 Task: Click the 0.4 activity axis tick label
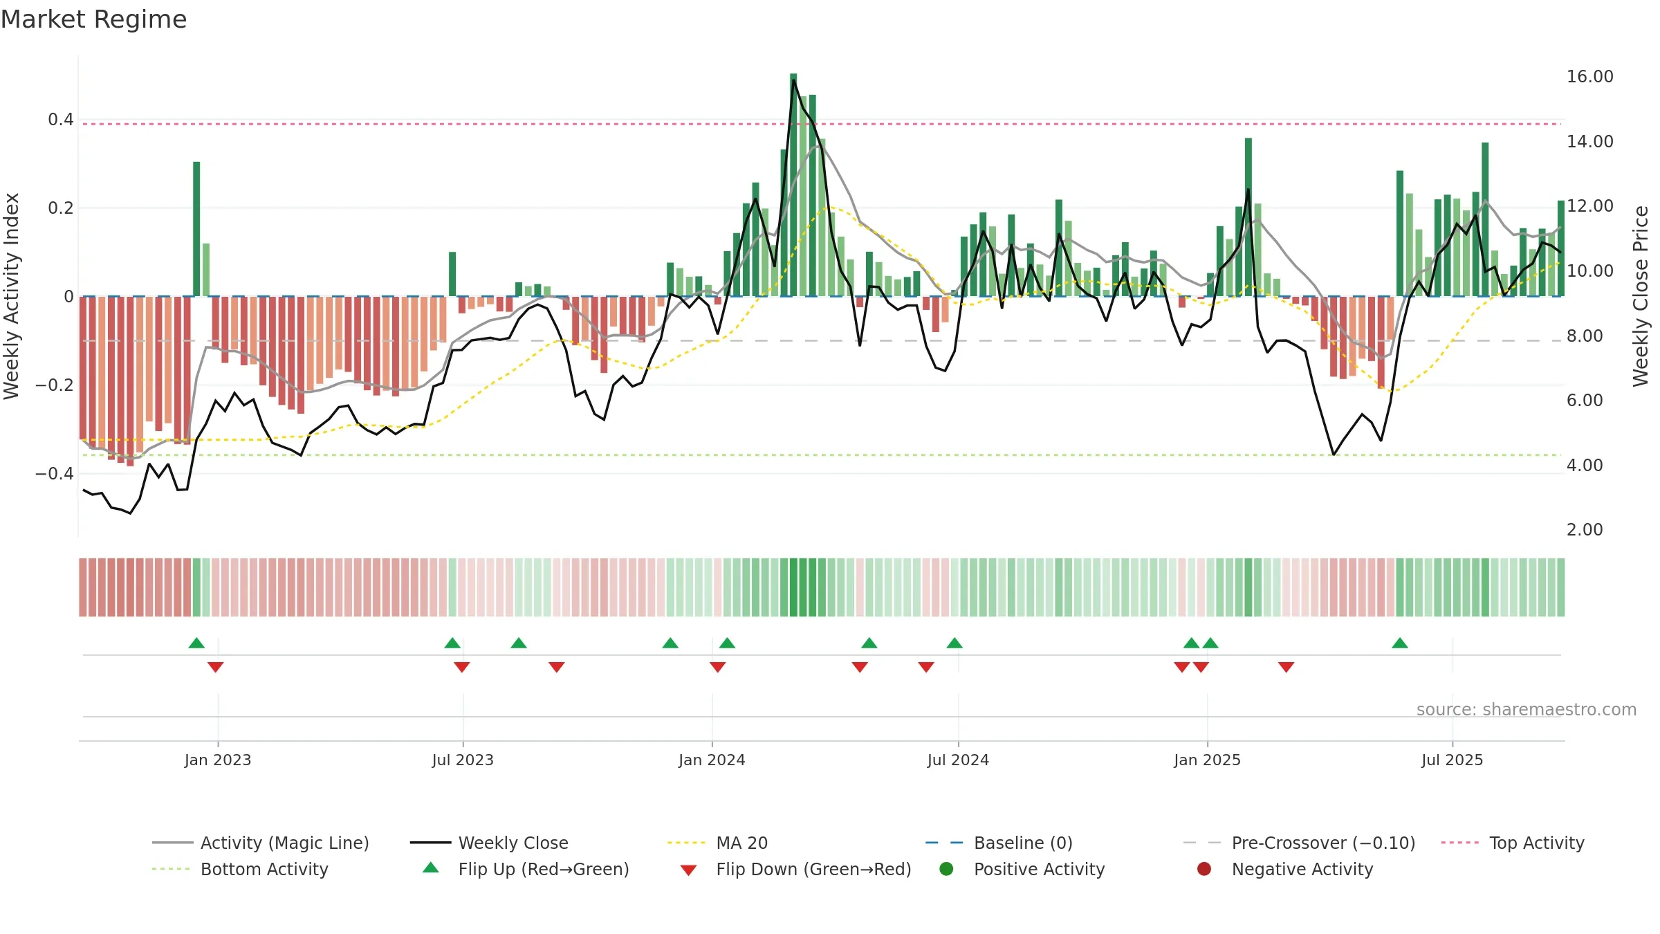click(60, 120)
